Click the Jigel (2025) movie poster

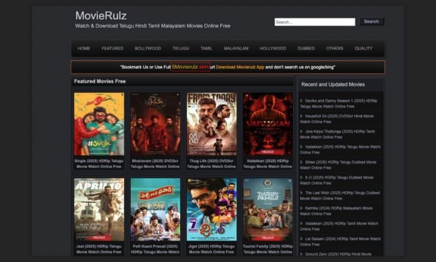click(x=212, y=209)
